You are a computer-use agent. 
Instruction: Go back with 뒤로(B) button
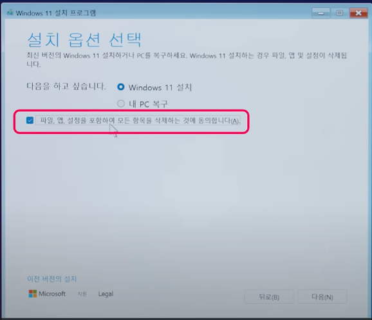tap(269, 297)
